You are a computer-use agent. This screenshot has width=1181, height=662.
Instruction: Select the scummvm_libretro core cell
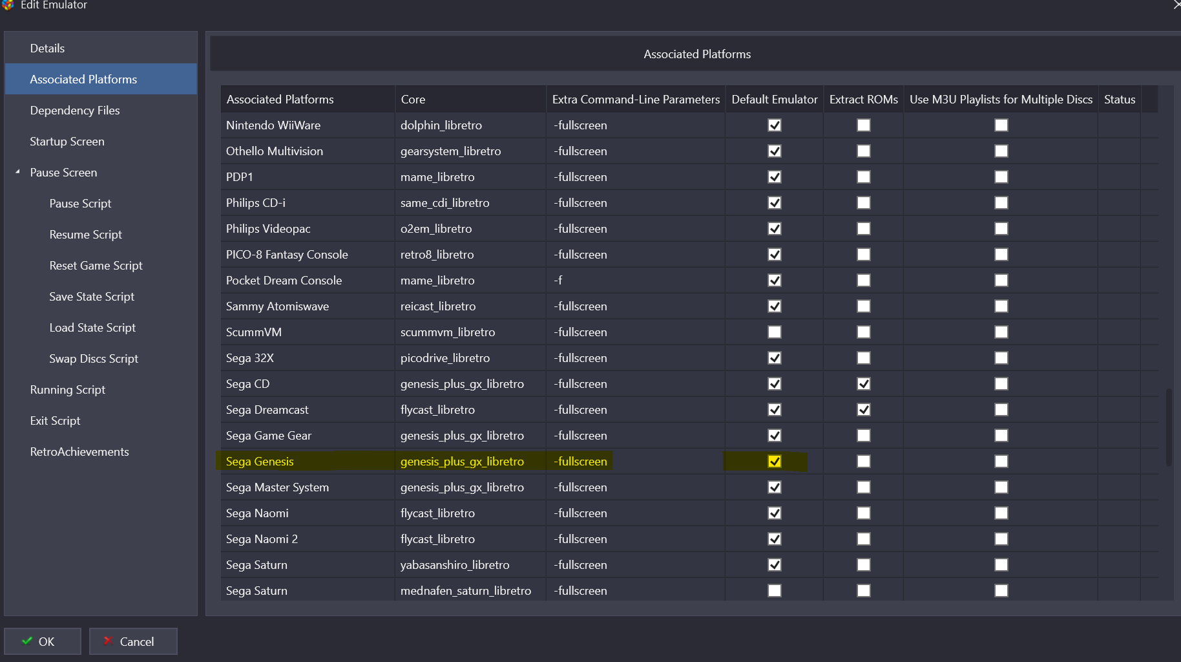coord(470,332)
